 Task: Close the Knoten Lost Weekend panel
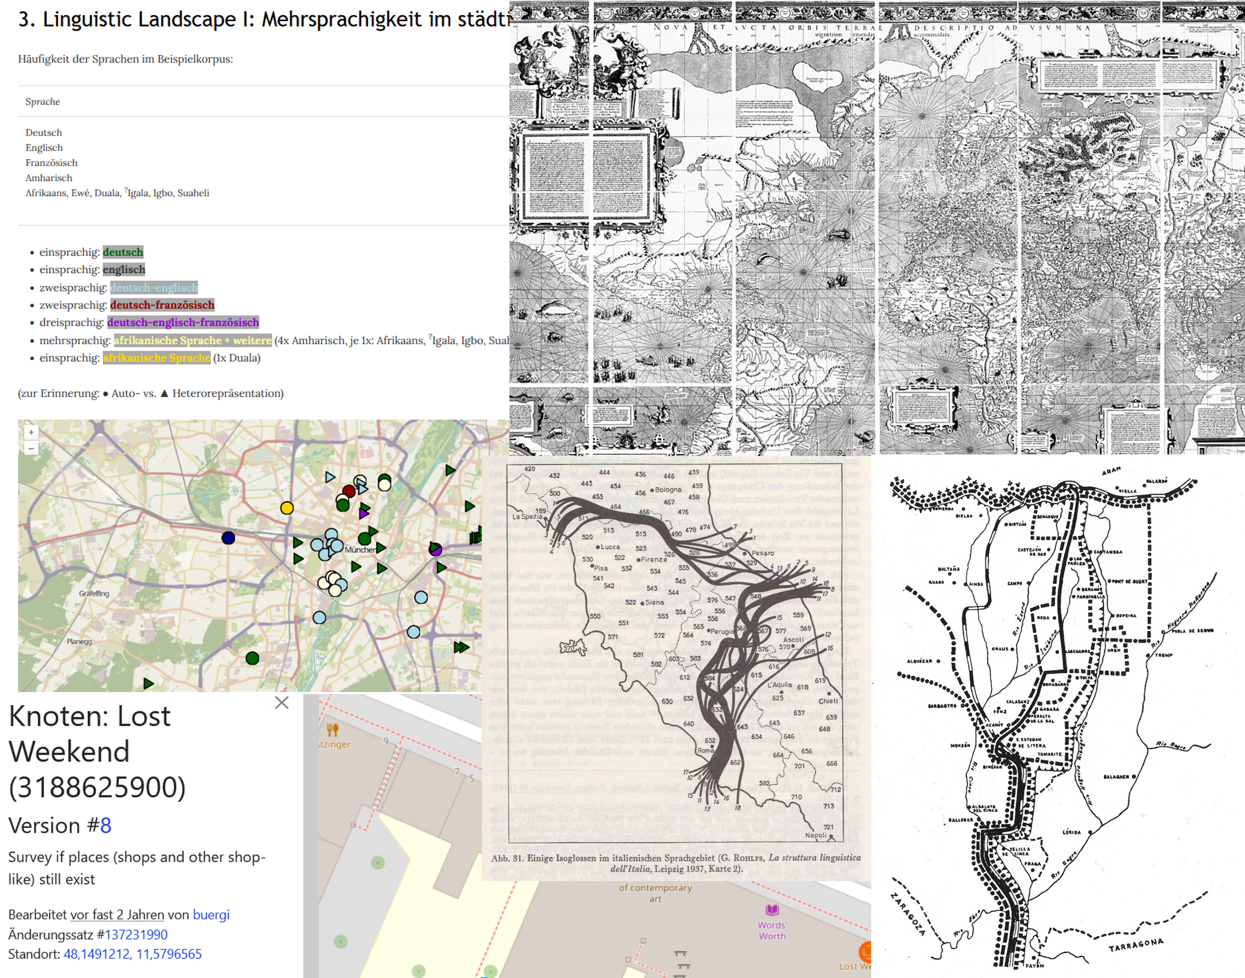point(281,703)
